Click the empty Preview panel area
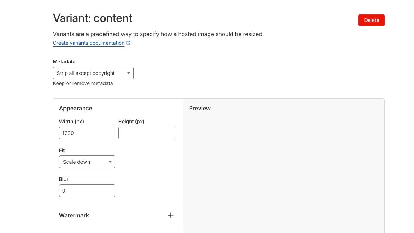The height and width of the screenshot is (233, 414). tap(284, 170)
